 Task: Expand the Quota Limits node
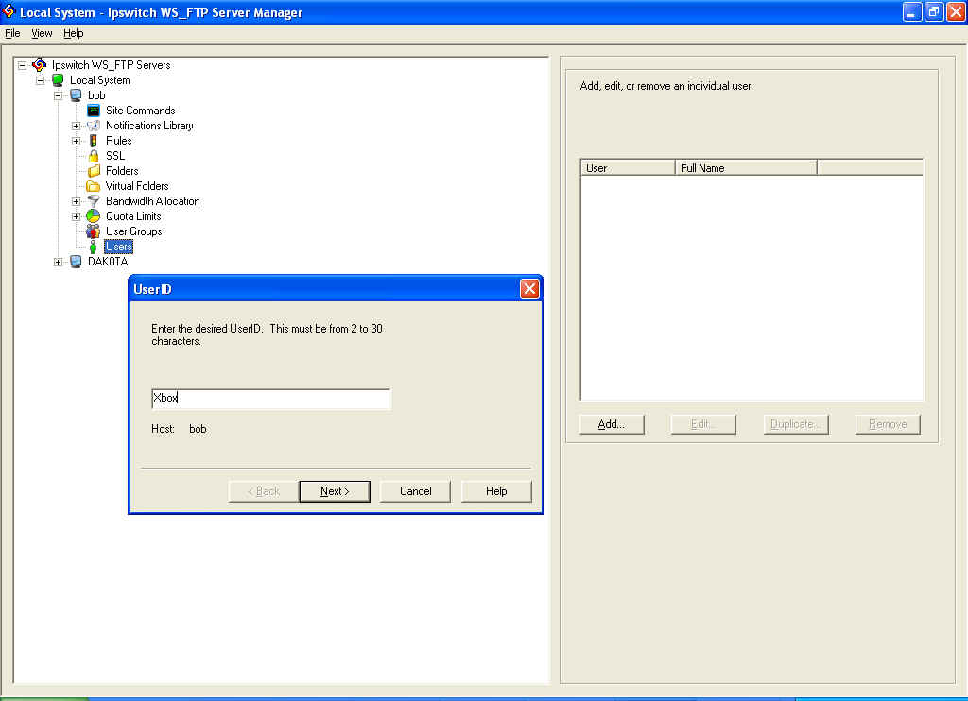point(76,216)
